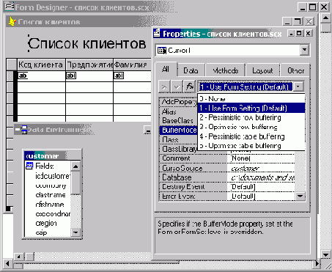The width and height of the screenshot is (332, 272).
Task: Open the property value dropdown arrow
Action: (x=298, y=87)
